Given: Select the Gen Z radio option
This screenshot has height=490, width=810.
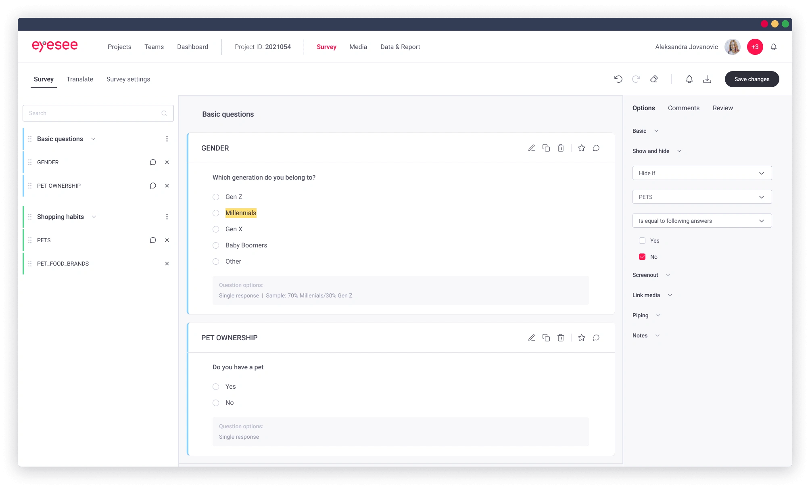Looking at the screenshot, I should coord(216,197).
